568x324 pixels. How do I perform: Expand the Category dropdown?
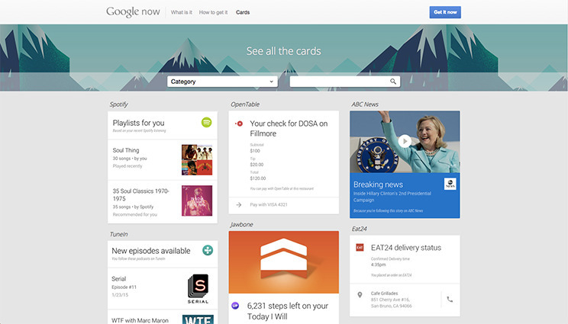[222, 82]
